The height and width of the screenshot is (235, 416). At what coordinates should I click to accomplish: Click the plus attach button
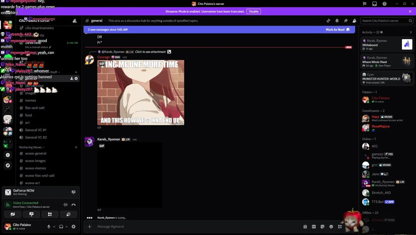[x=89, y=227]
